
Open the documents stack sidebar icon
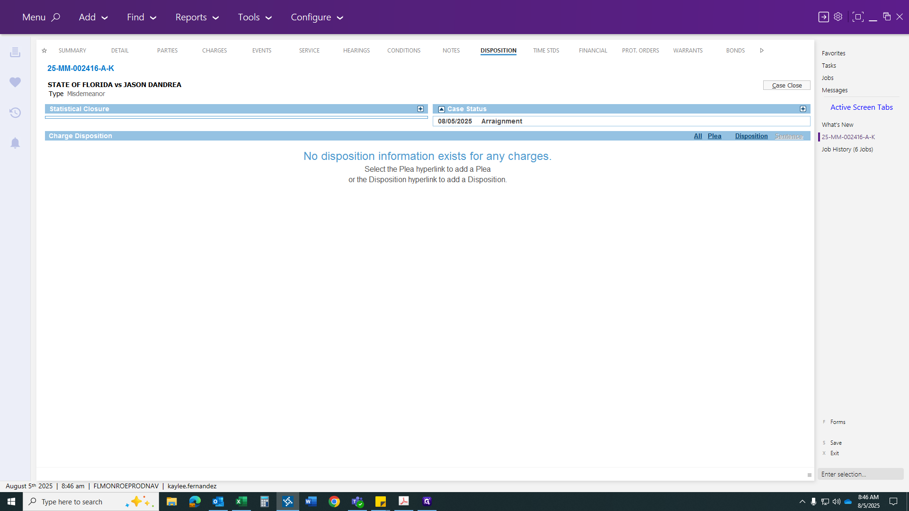click(15, 52)
